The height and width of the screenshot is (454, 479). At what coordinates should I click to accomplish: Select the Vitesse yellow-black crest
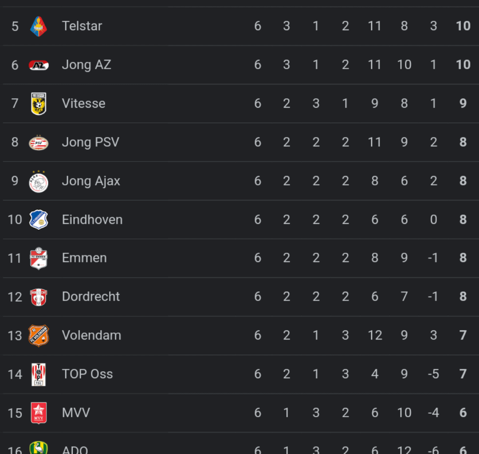tap(39, 104)
